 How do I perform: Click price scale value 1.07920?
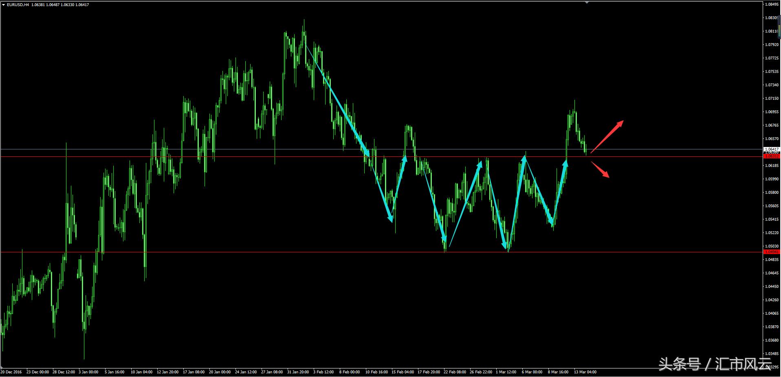click(772, 45)
